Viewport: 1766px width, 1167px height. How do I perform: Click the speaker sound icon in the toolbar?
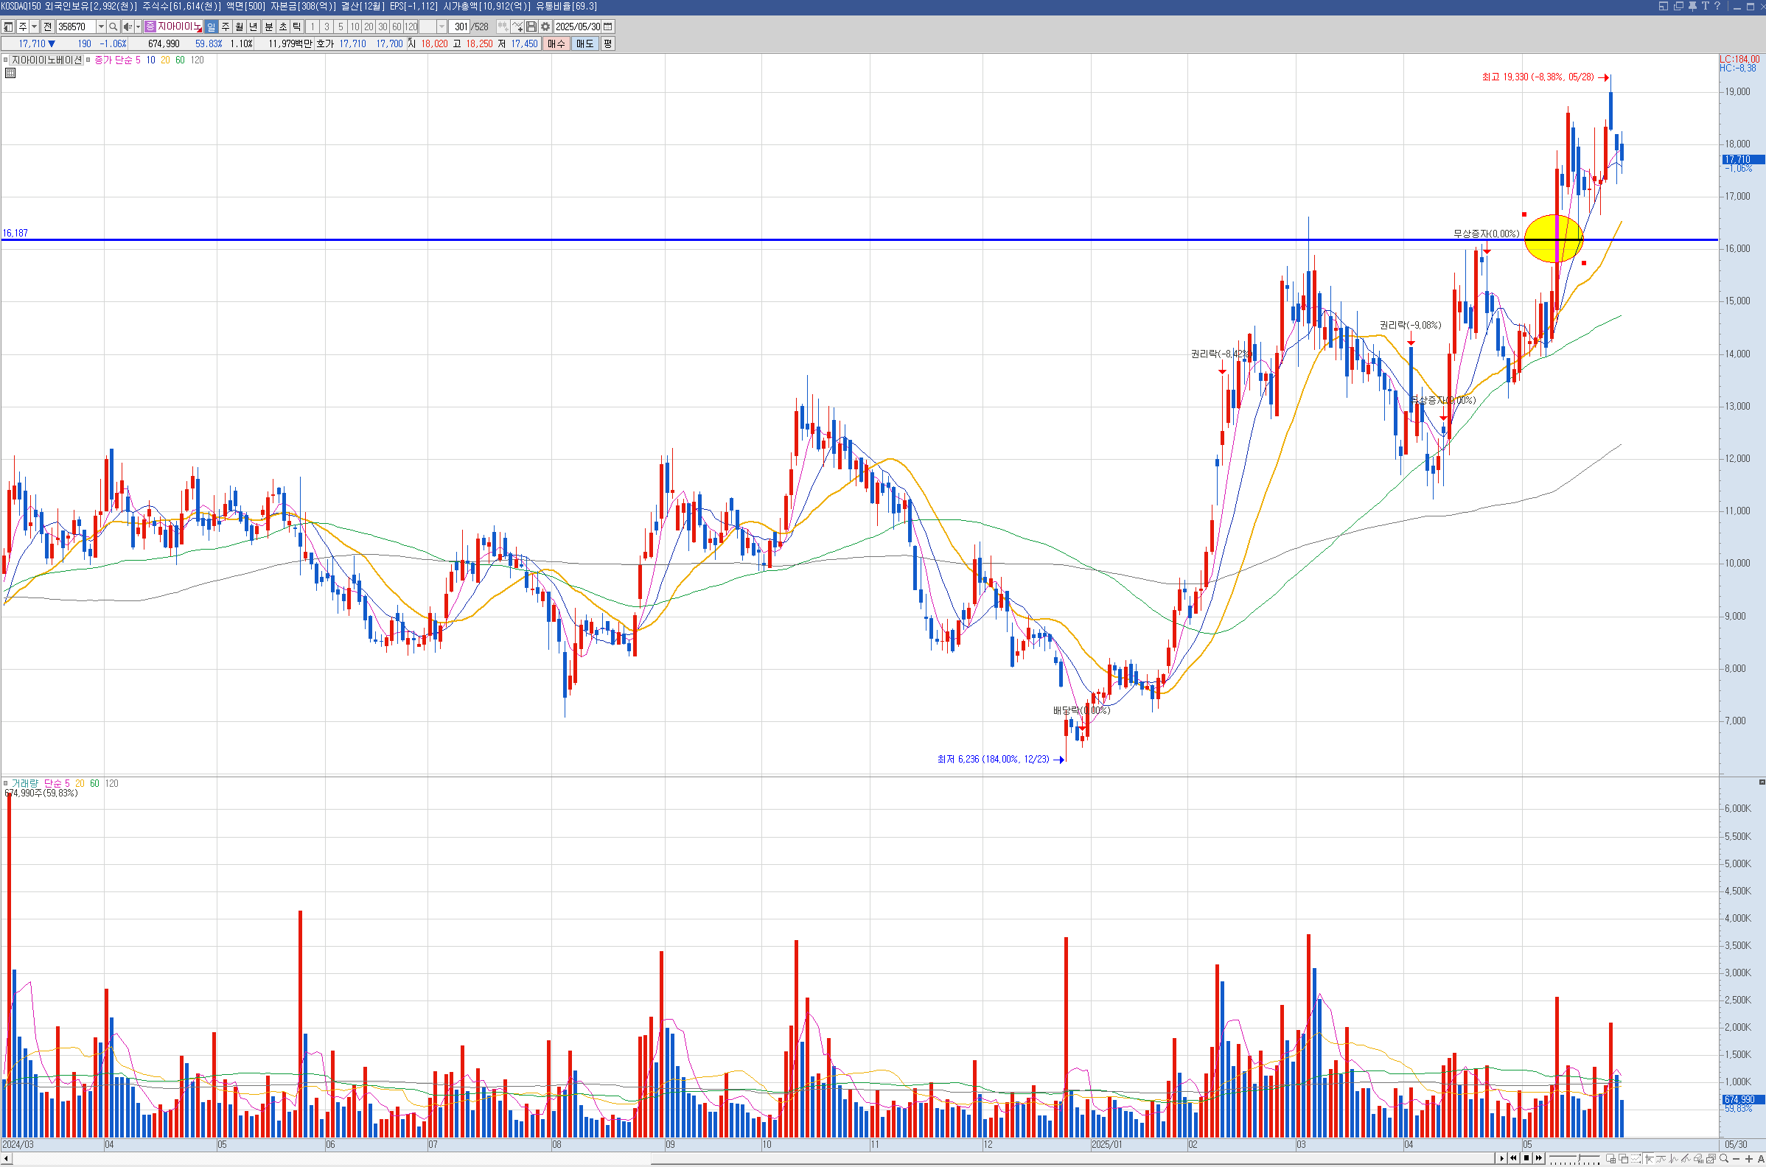coord(128,27)
